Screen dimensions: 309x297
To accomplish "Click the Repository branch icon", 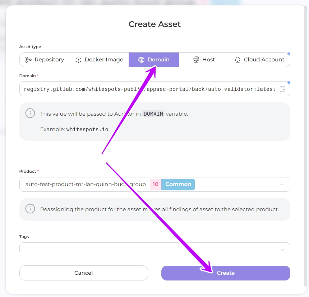I will tap(28, 60).
